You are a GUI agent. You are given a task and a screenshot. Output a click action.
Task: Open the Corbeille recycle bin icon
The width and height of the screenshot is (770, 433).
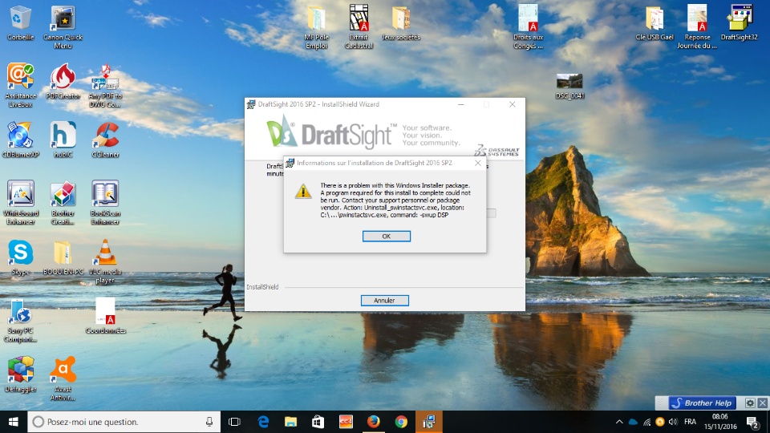click(20, 23)
